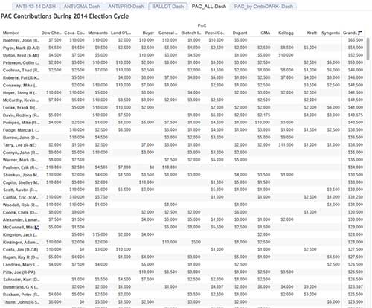Click member Kingston, Jack
This screenshot has width=372, height=308.
(x=20, y=235)
